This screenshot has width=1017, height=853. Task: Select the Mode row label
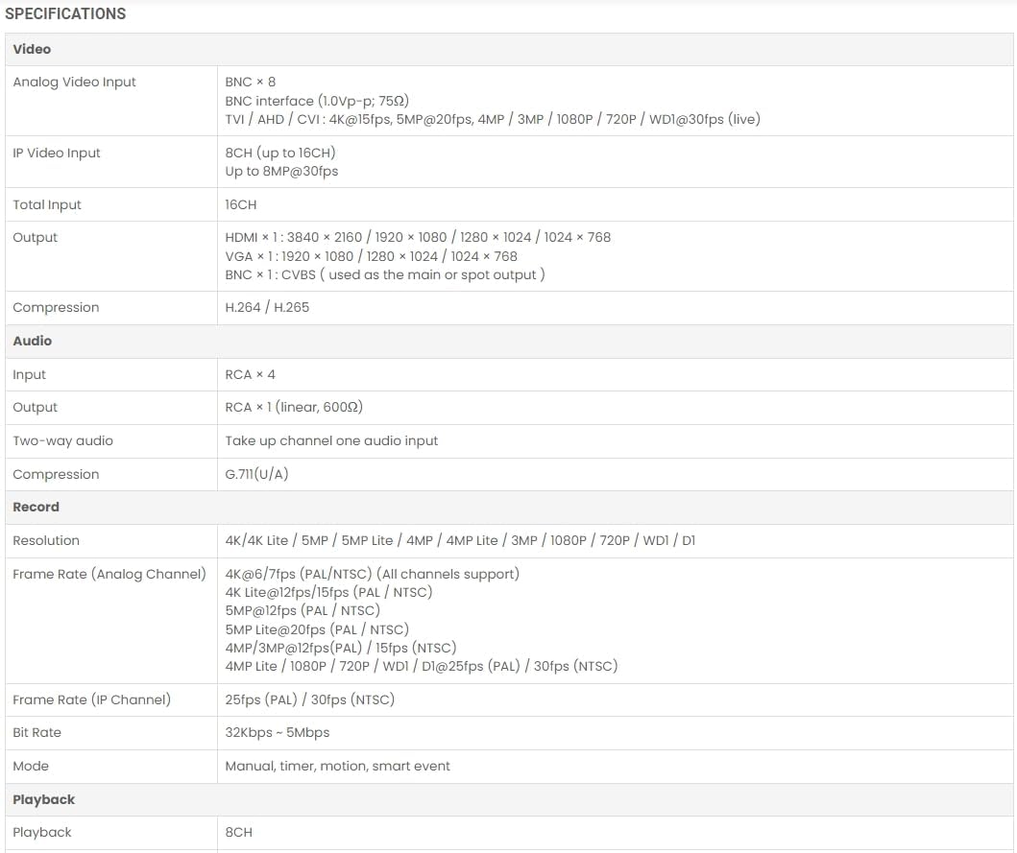pyautogui.click(x=31, y=767)
